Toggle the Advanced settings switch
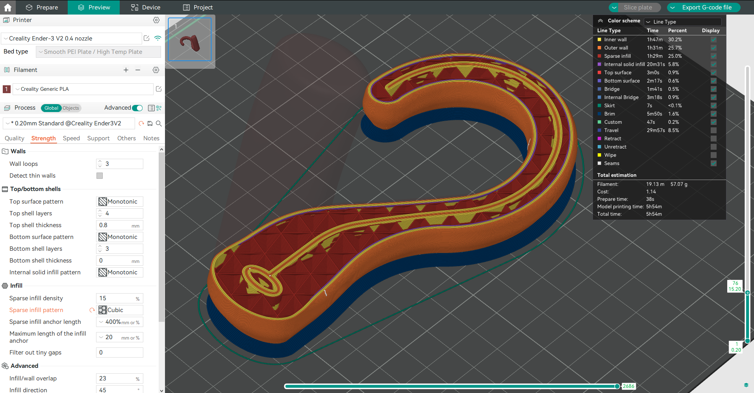This screenshot has height=393, width=754. 137,108
